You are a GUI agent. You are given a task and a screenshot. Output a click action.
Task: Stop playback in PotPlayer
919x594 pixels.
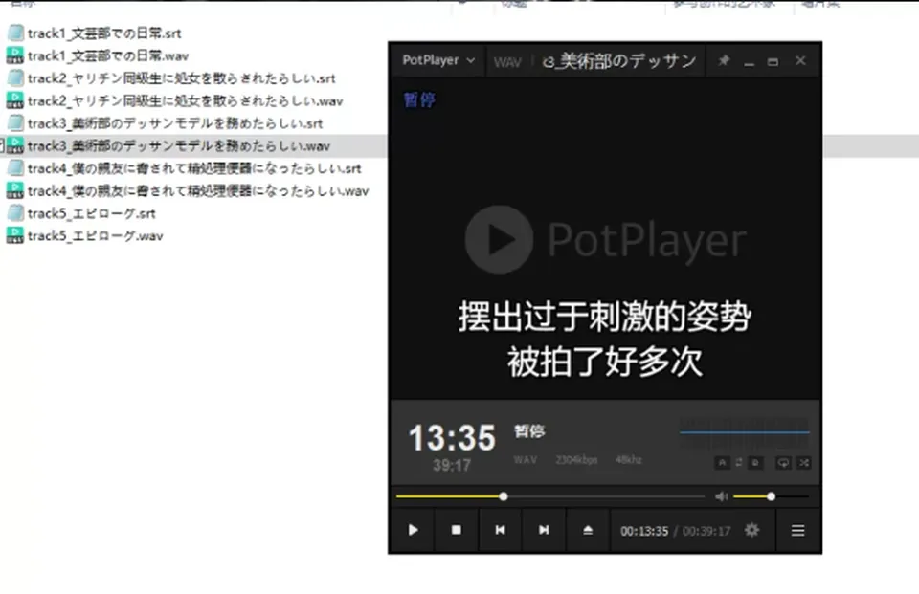coord(457,530)
